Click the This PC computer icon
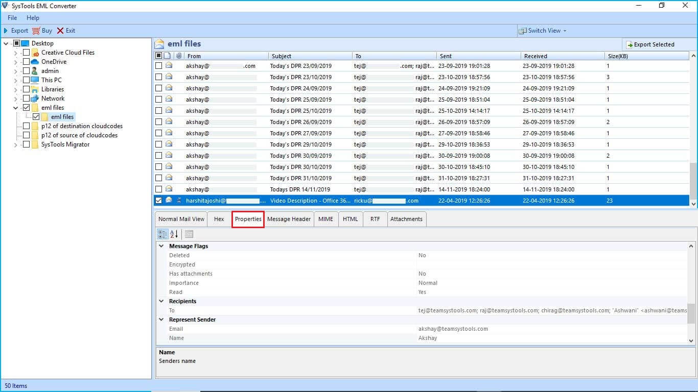The width and height of the screenshot is (698, 392). click(35, 80)
